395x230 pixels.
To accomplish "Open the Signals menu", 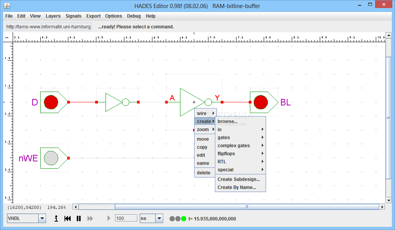I will (73, 16).
